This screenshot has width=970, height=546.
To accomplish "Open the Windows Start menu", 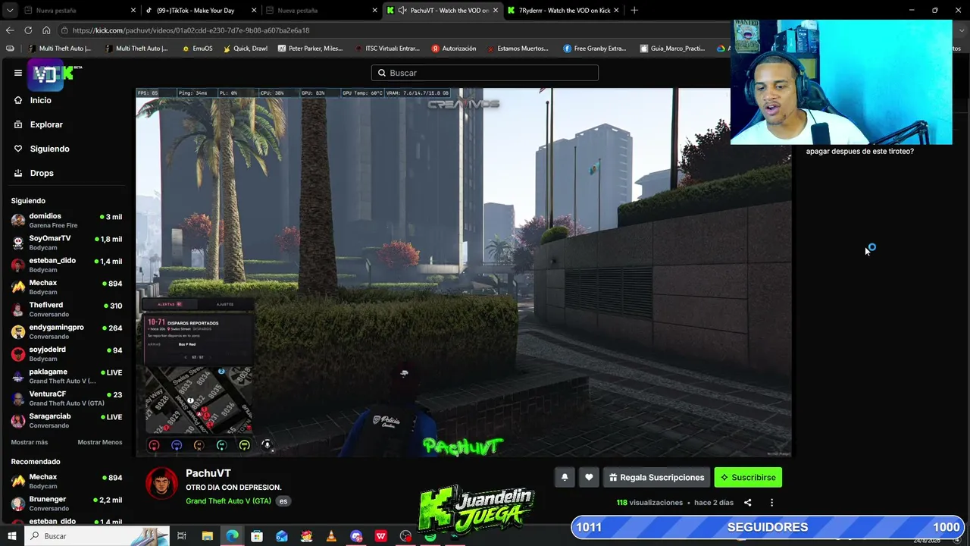I will click(11, 536).
